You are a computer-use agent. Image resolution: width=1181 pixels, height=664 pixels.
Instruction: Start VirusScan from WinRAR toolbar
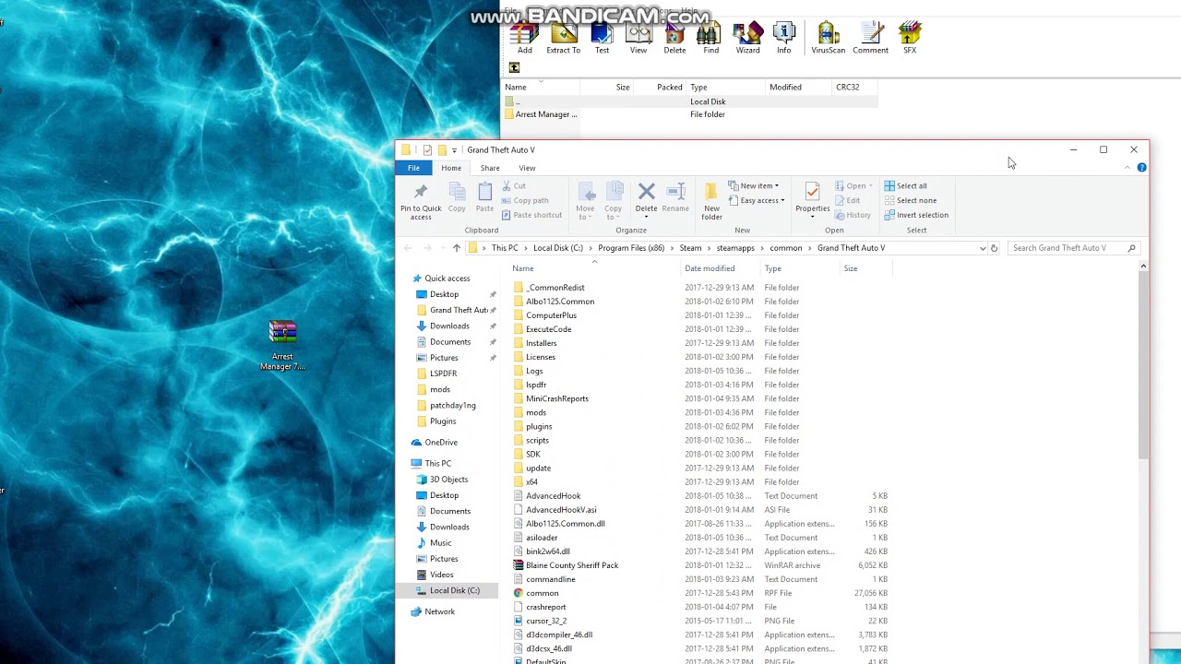click(x=828, y=38)
